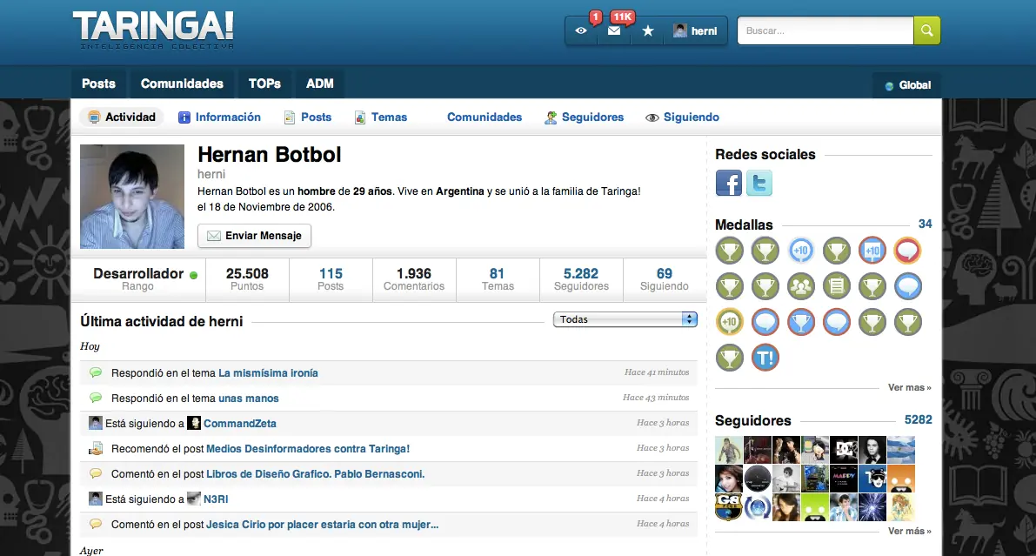
Task: Click the 34 medals count link
Action: pyautogui.click(x=925, y=224)
